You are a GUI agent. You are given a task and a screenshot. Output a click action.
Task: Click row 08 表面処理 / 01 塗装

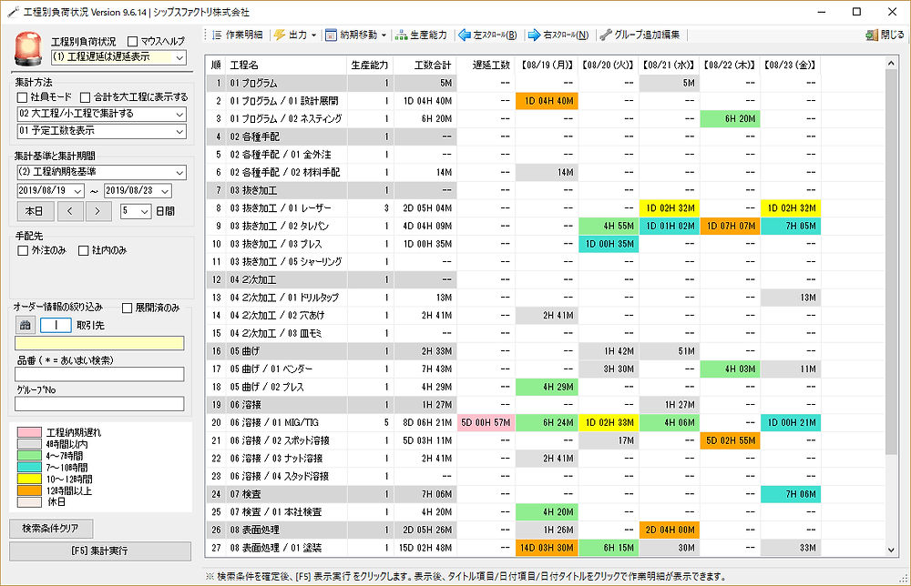pos(514,548)
